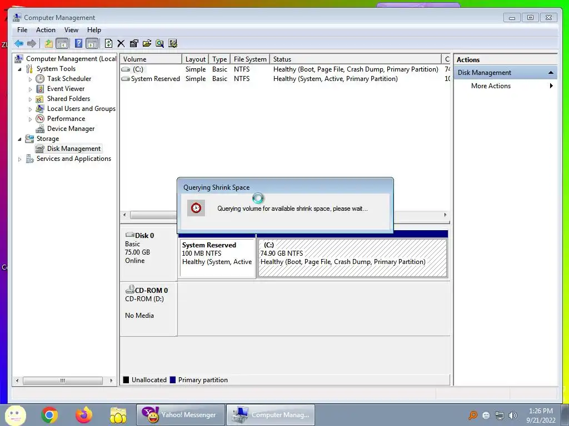
Task: Open Device Manager from the tree
Action: (71, 129)
